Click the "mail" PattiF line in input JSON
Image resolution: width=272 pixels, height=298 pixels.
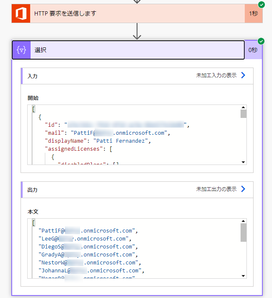[x=107, y=133]
